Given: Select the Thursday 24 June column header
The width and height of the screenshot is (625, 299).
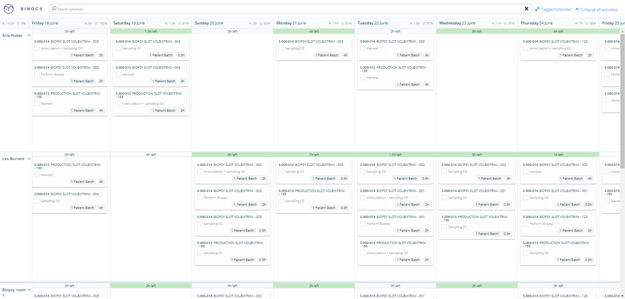Looking at the screenshot, I should coord(558,23).
